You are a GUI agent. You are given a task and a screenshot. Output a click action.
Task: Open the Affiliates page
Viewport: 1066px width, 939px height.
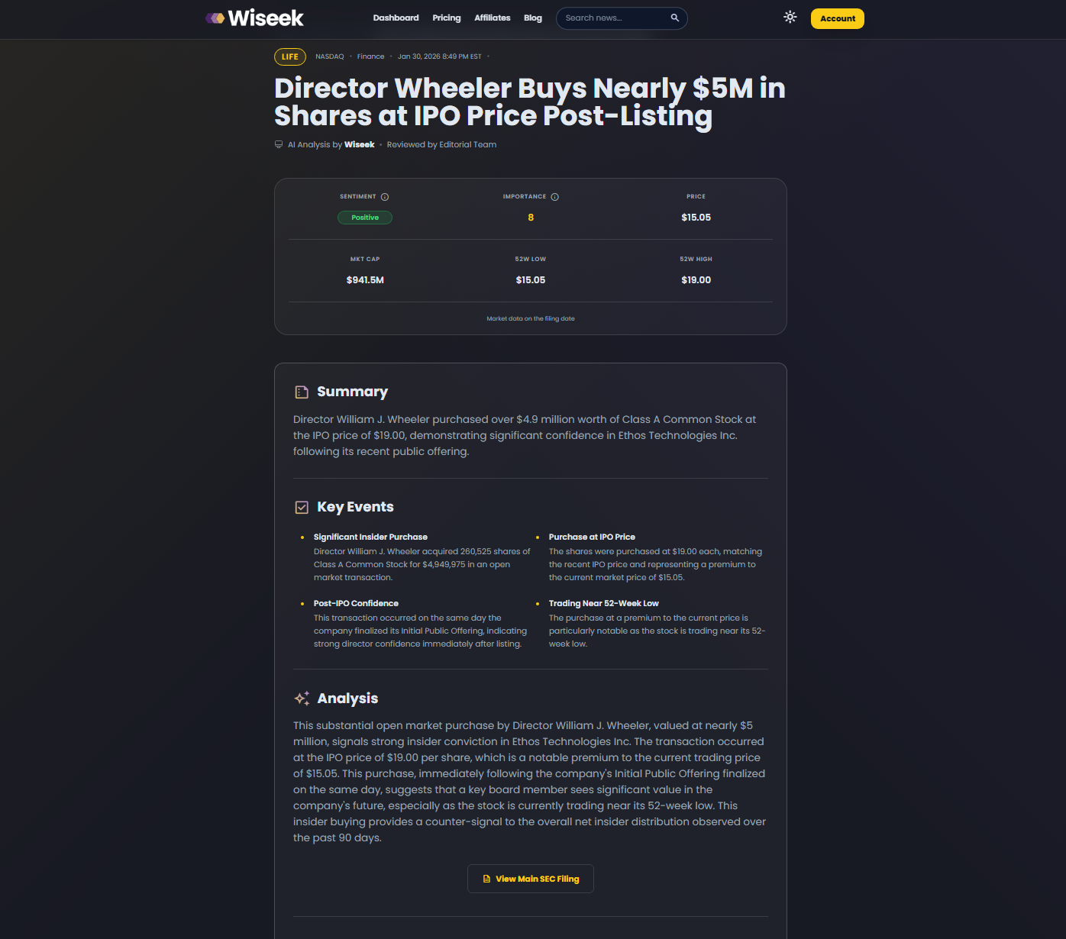click(x=492, y=18)
